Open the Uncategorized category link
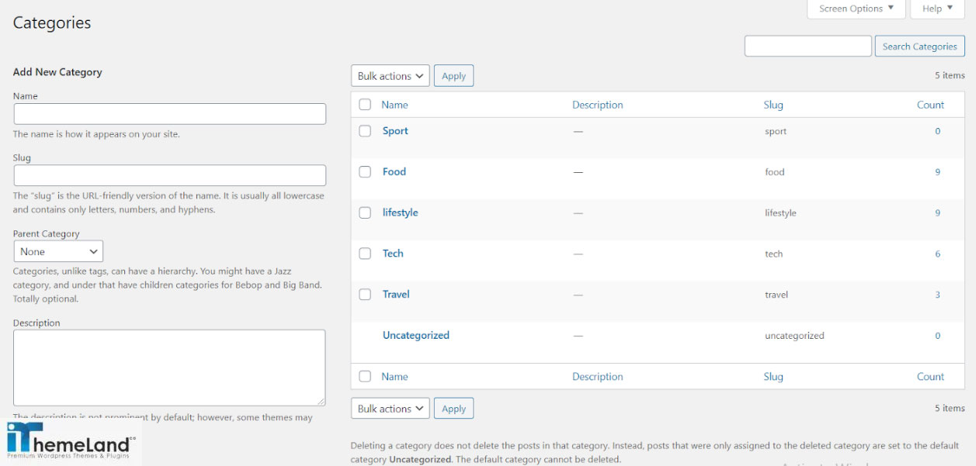This screenshot has height=466, width=976. pyautogui.click(x=416, y=336)
